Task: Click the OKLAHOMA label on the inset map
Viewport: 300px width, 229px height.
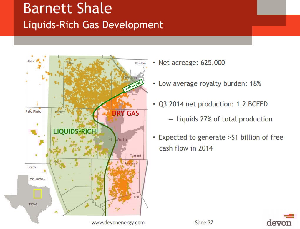Action: coord(37,179)
